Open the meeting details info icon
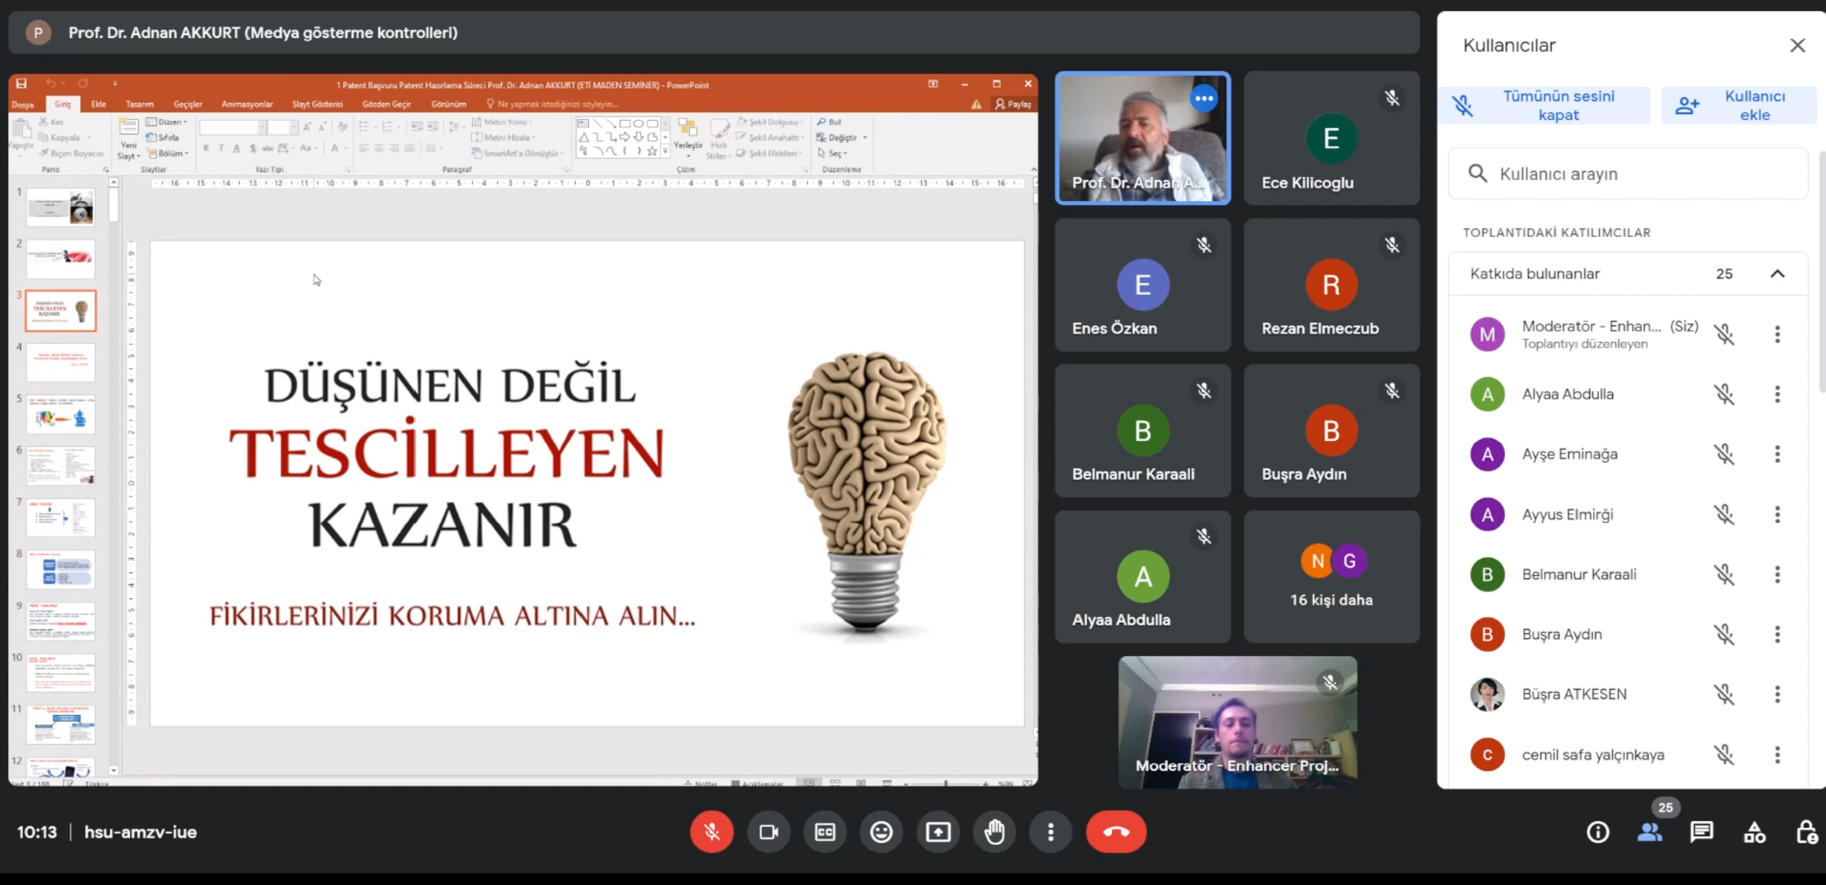The height and width of the screenshot is (885, 1826). pyautogui.click(x=1597, y=831)
